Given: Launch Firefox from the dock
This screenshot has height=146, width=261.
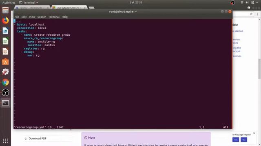Looking at the screenshot, I should click(5, 21).
